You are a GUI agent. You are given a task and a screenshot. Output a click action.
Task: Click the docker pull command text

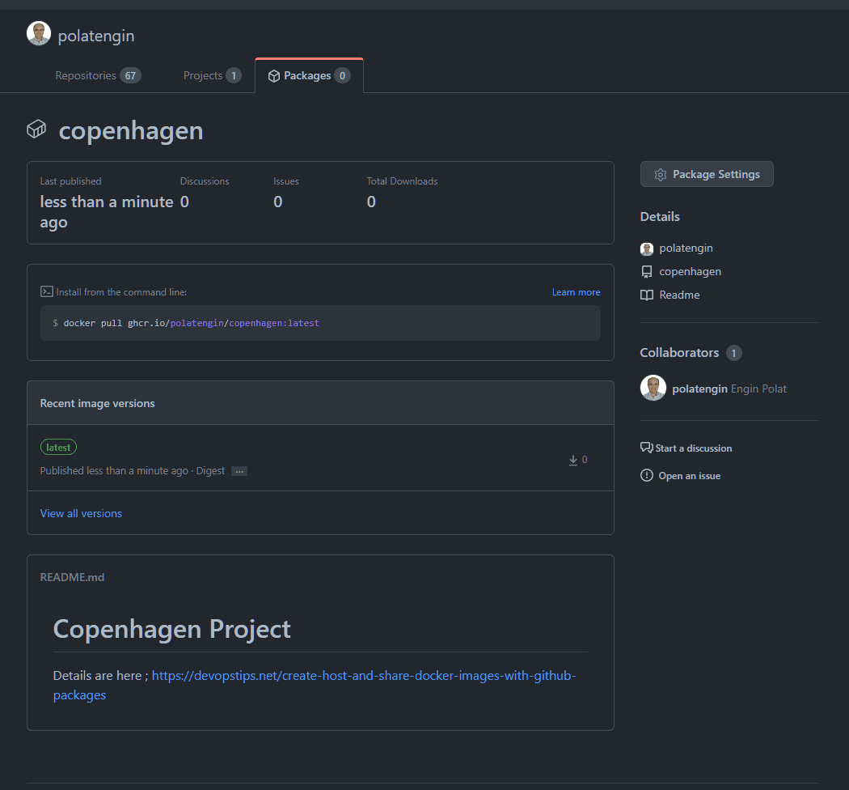[x=191, y=323]
